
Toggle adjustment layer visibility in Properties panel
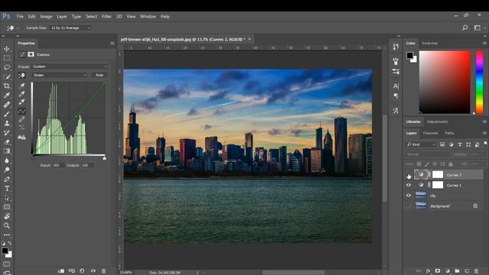click(x=93, y=271)
